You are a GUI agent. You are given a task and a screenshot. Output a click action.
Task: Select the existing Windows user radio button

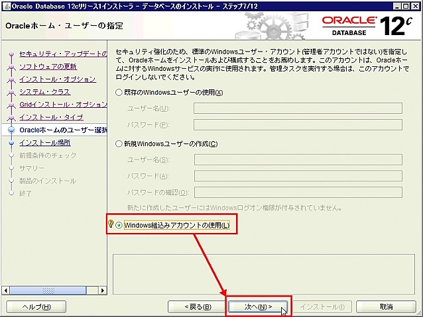(x=119, y=93)
